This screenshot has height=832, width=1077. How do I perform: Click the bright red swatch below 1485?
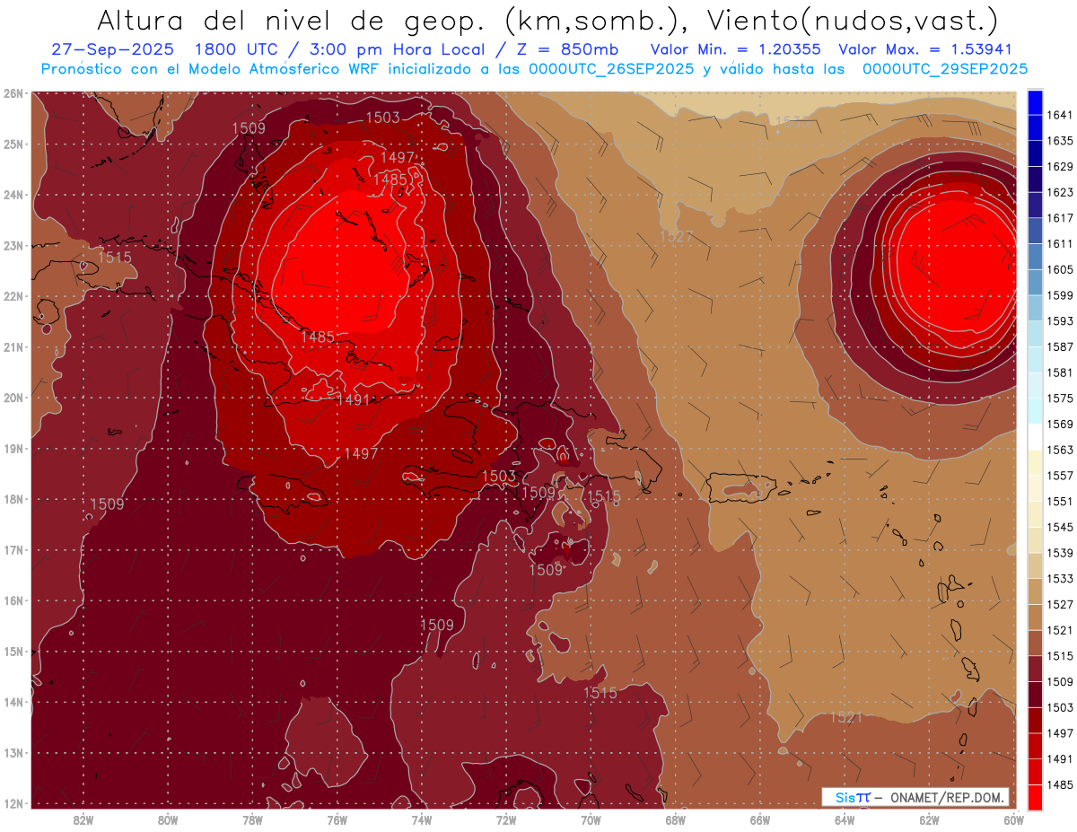click(1035, 798)
